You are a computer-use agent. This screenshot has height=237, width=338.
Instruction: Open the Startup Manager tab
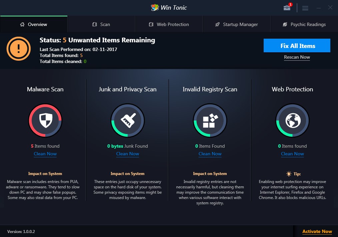point(237,24)
